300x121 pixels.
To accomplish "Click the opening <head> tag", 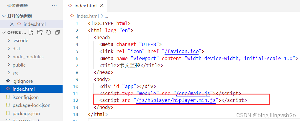I will coord(102,37).
